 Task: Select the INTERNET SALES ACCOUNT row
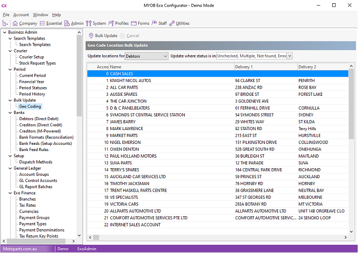(x=218, y=225)
